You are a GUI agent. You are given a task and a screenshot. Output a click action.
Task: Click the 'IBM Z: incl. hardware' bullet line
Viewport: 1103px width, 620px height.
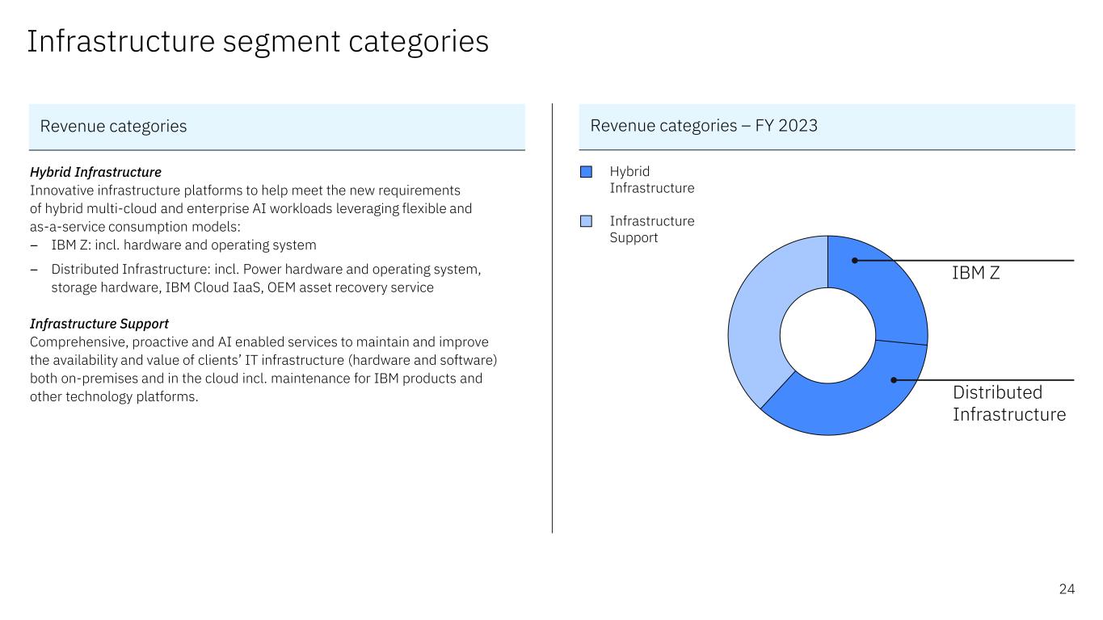[x=183, y=245]
